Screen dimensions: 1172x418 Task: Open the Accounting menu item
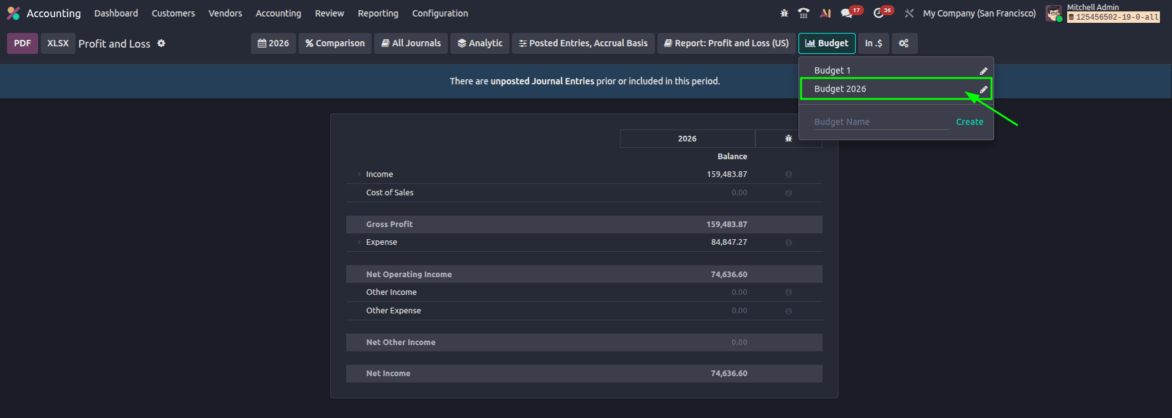(278, 13)
